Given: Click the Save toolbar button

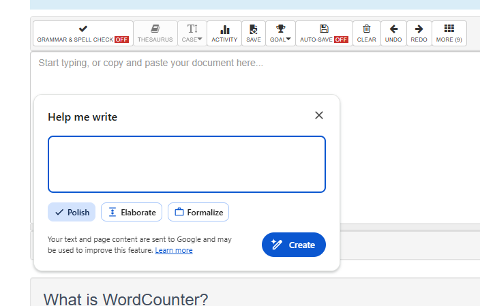Looking at the screenshot, I should (254, 33).
